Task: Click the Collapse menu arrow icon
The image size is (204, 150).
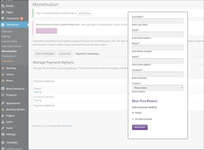Action: tap(3, 148)
